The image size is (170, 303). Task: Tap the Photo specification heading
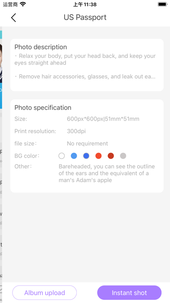[43, 108]
